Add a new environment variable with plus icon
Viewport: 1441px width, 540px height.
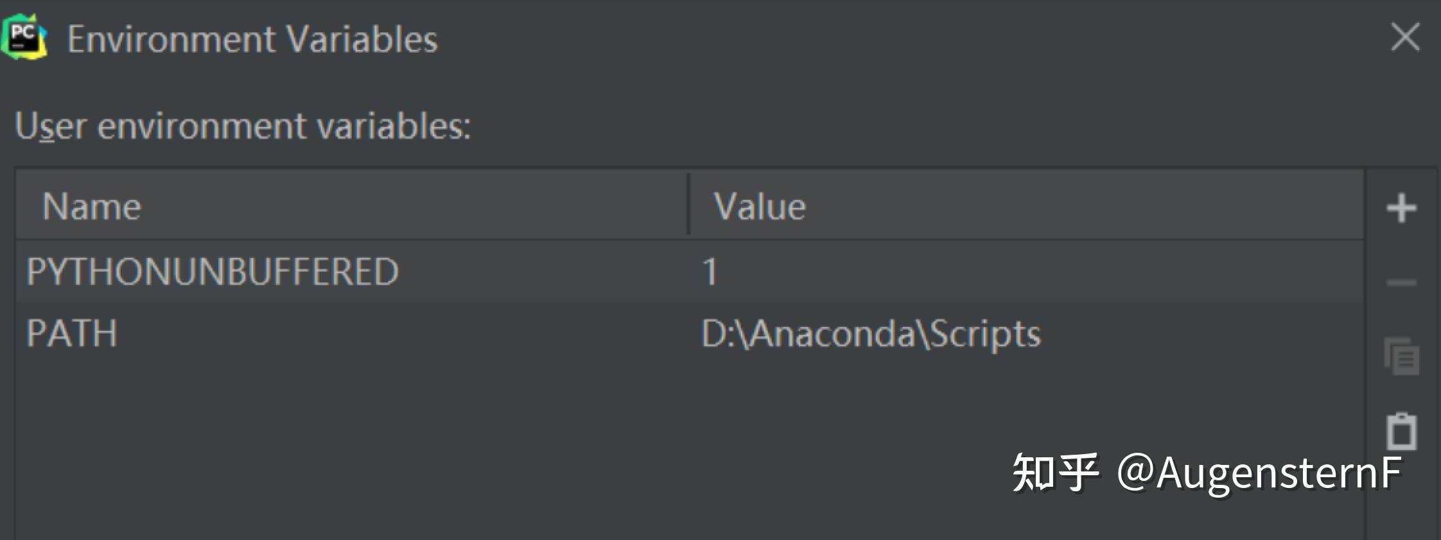coord(1401,208)
